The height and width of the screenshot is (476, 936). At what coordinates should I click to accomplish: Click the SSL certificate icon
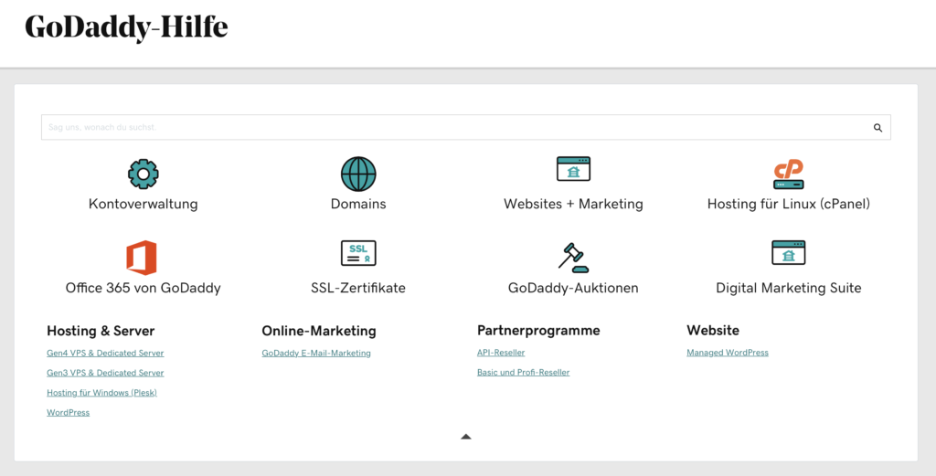point(358,253)
